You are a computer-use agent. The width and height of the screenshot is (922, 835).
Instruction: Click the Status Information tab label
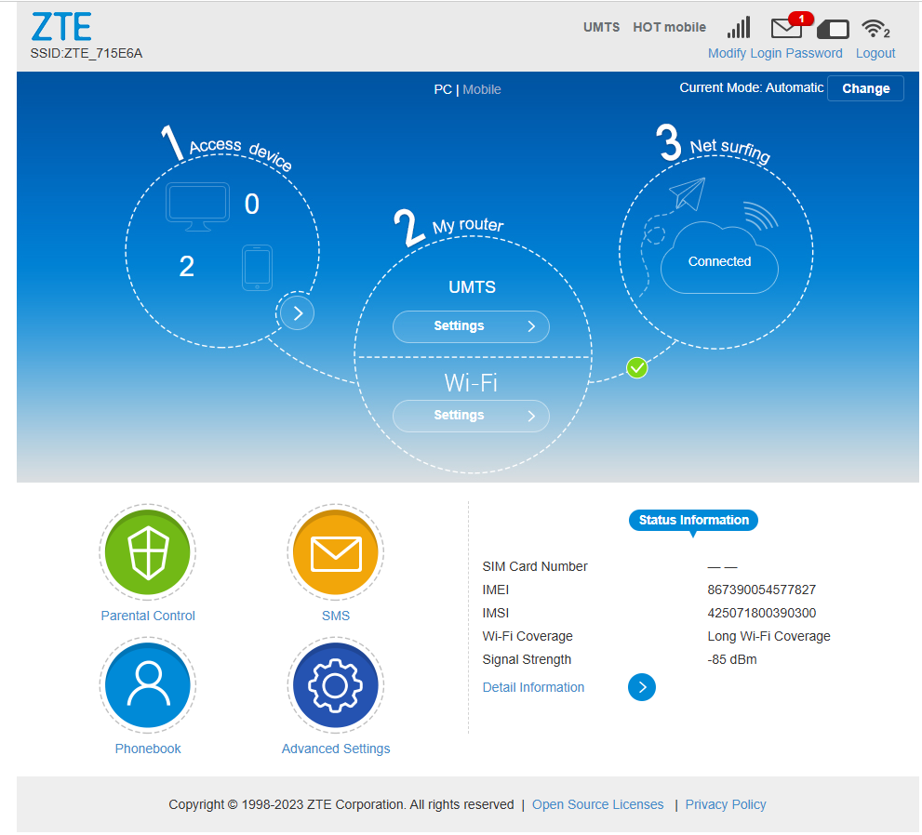(693, 520)
